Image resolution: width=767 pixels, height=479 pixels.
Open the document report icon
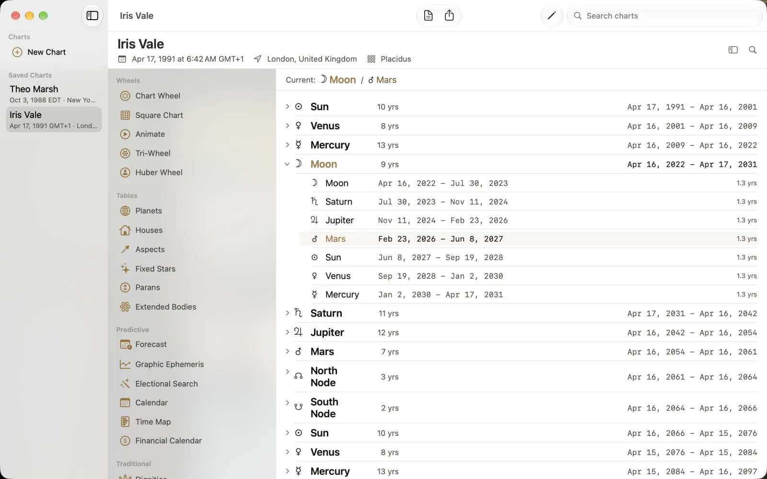(429, 16)
